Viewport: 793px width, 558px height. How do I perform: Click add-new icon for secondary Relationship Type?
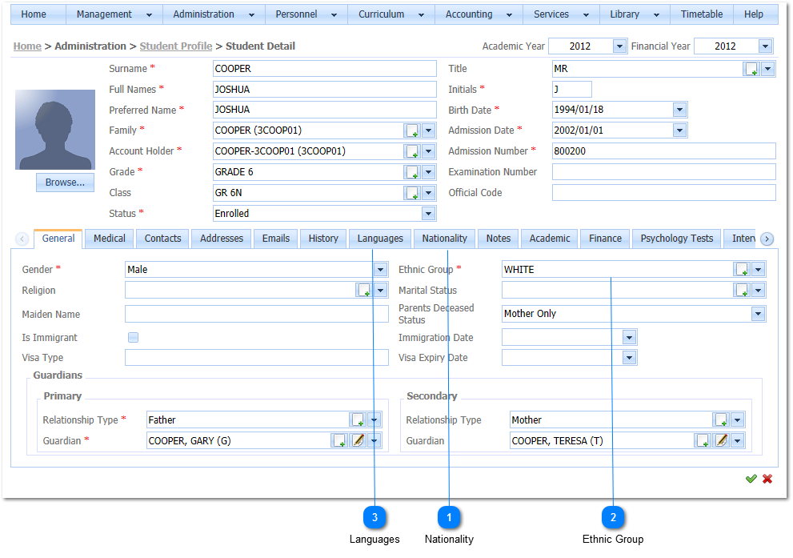[x=721, y=420]
